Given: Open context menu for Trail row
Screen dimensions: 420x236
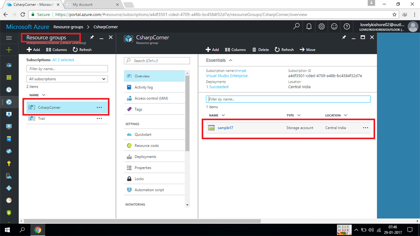Looking at the screenshot, I should point(99,119).
